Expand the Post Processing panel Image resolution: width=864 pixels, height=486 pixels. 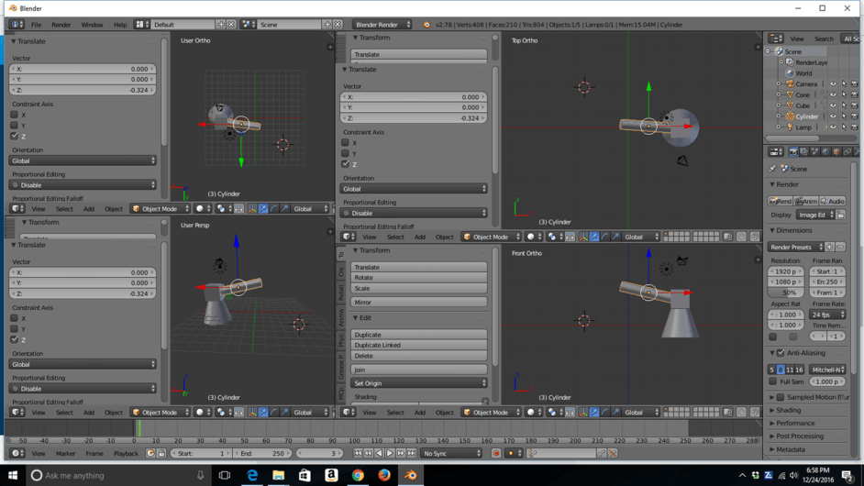[x=800, y=436]
